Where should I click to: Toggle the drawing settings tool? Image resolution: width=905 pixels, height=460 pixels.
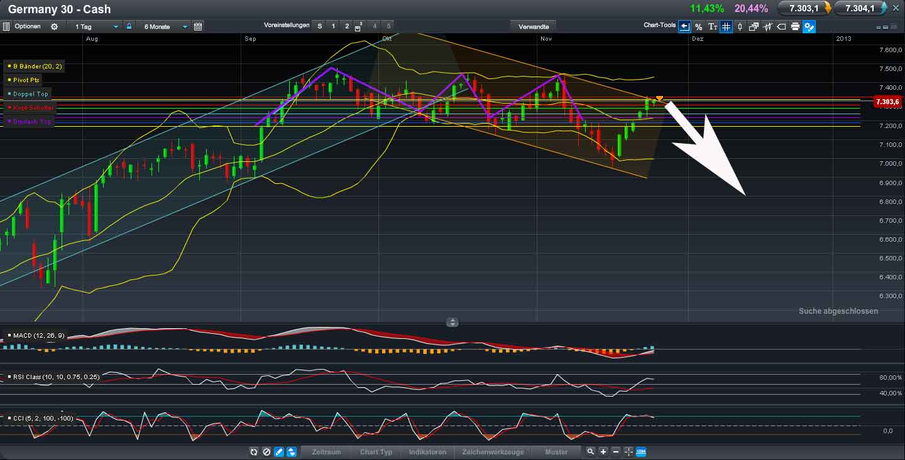tap(809, 26)
